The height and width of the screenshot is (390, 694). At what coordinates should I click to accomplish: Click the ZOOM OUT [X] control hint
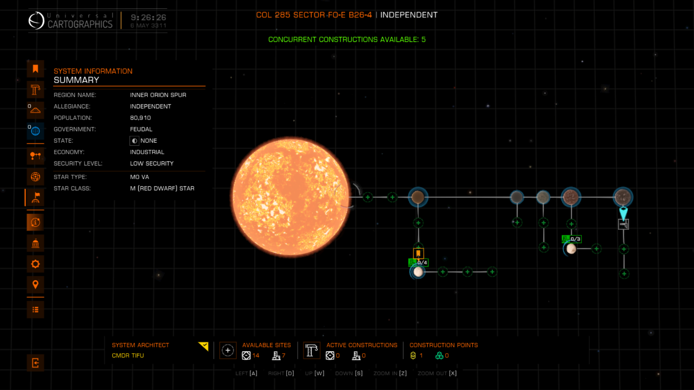point(437,373)
